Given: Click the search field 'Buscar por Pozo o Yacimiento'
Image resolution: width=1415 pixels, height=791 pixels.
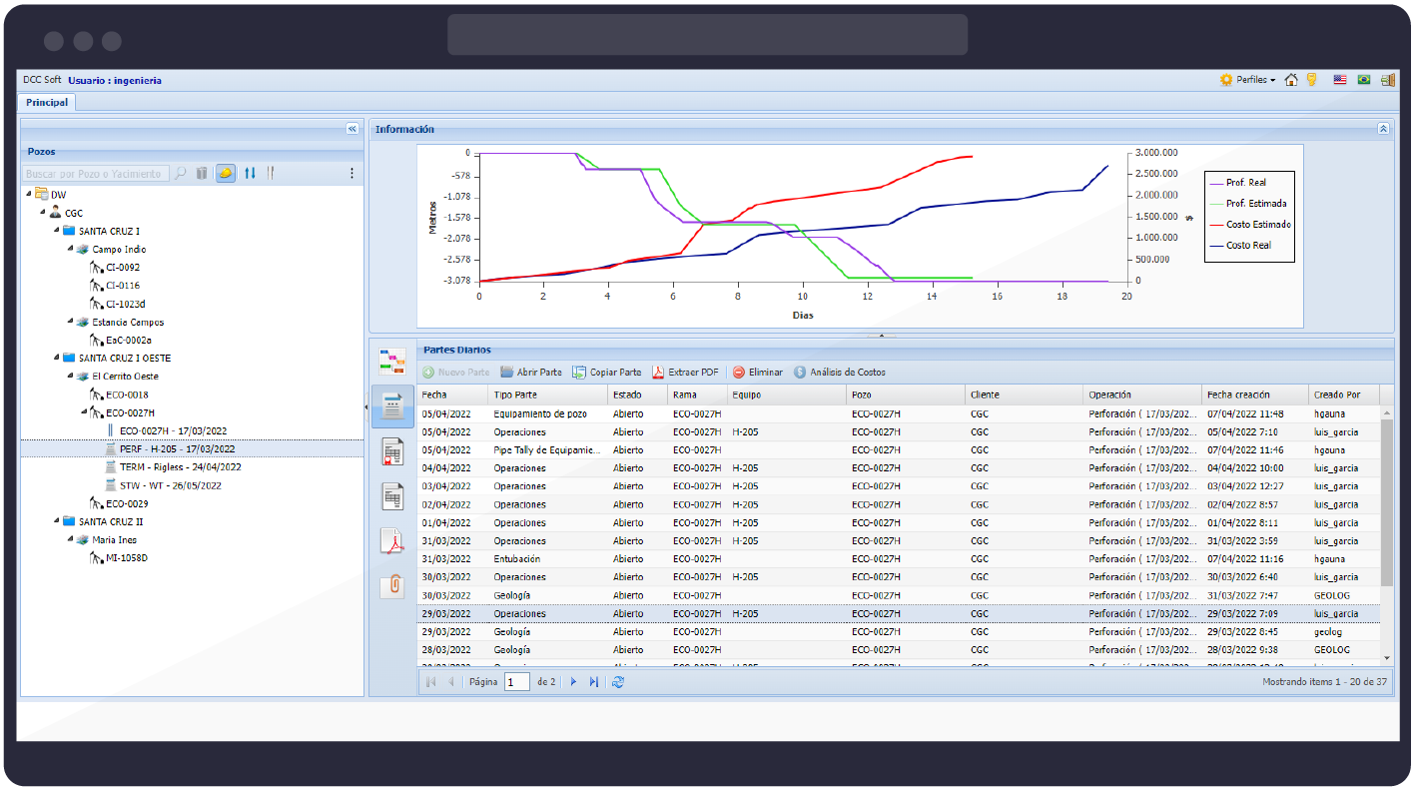Looking at the screenshot, I should coord(97,173).
